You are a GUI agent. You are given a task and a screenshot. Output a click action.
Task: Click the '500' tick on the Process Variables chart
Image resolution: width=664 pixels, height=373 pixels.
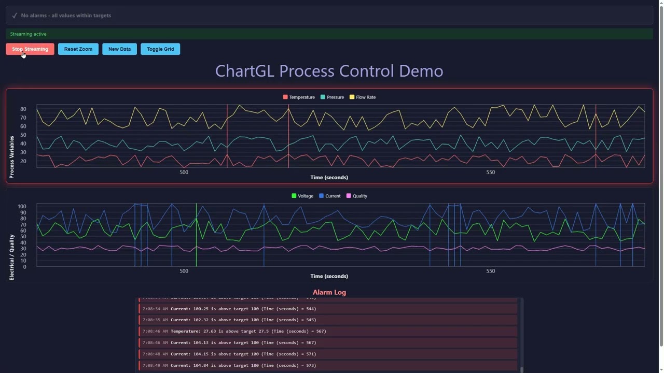(184, 172)
